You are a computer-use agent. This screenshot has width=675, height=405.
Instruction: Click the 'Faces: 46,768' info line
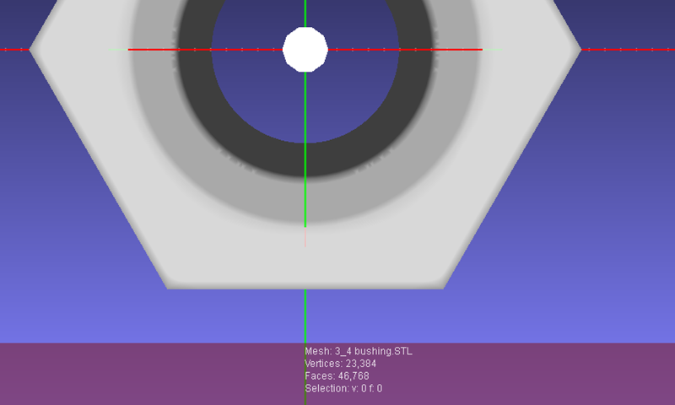[337, 376]
